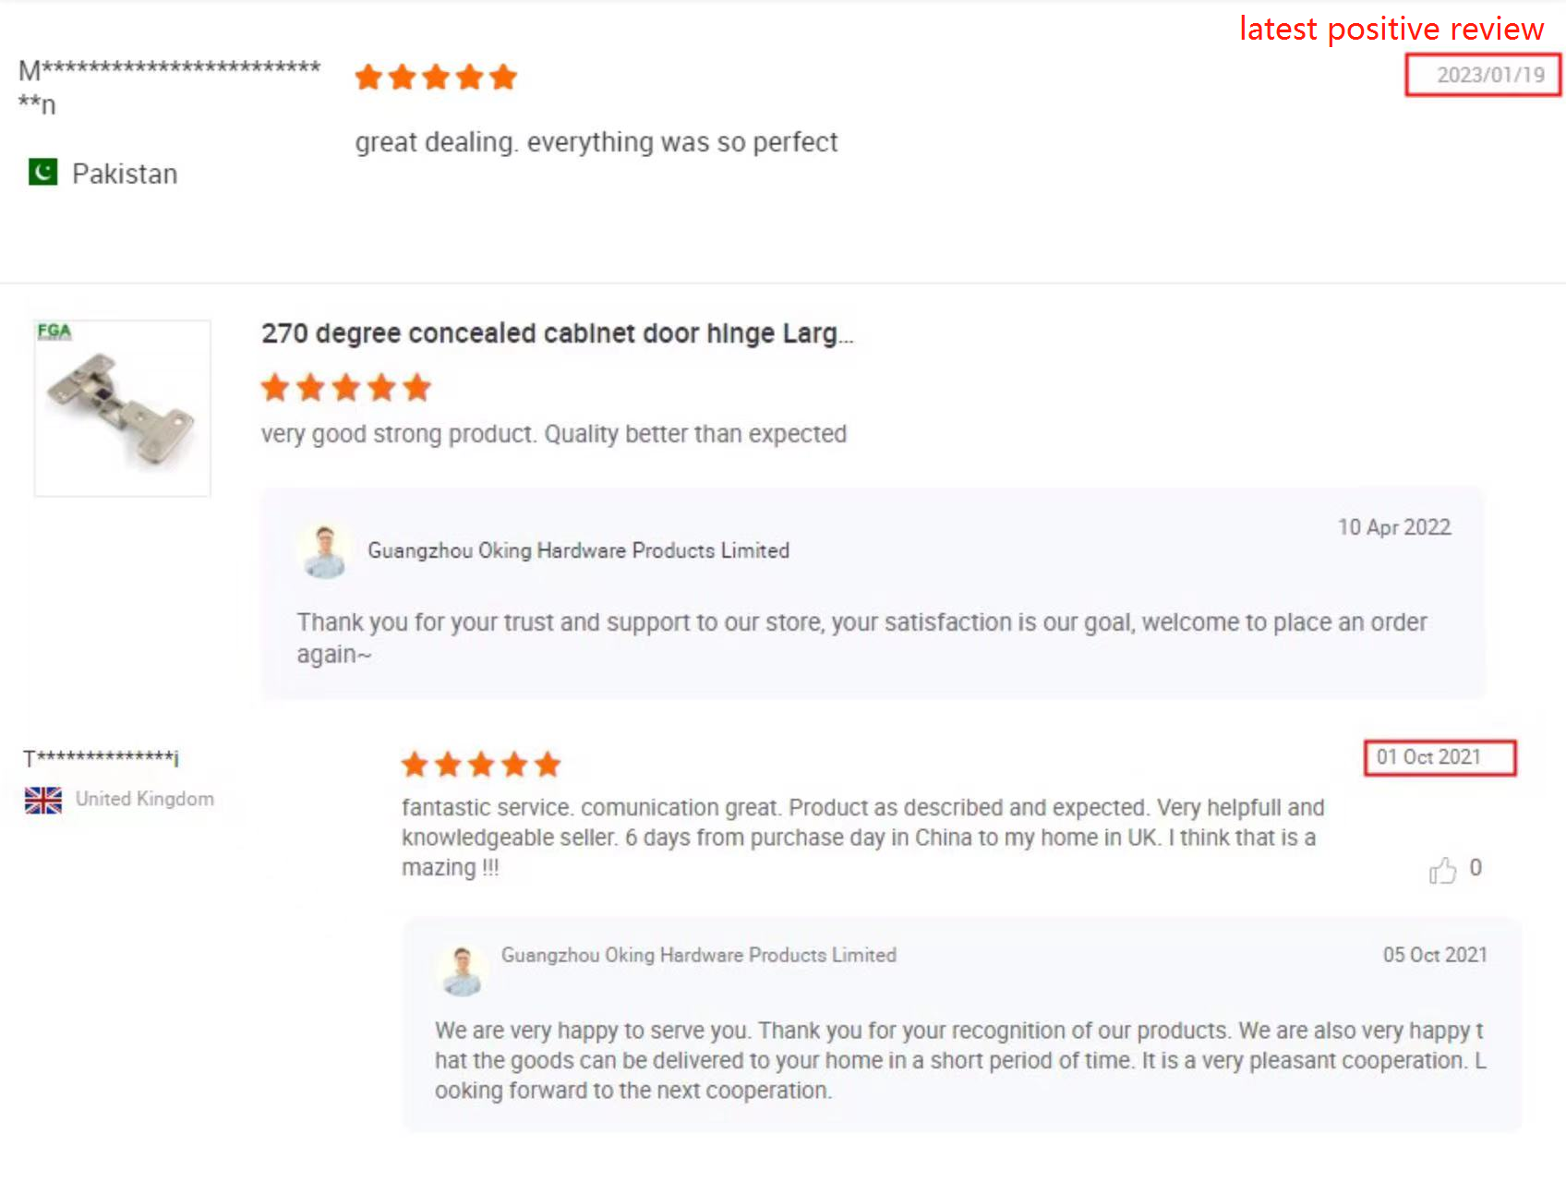Image resolution: width=1566 pixels, height=1182 pixels.
Task: Click the reviewer name starting with T
Action: (x=101, y=758)
